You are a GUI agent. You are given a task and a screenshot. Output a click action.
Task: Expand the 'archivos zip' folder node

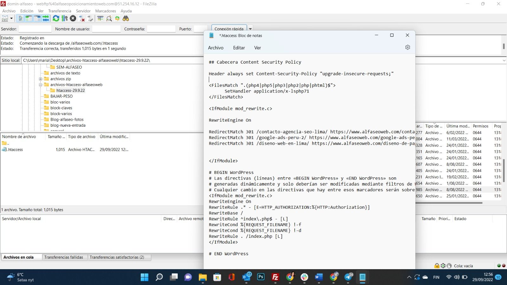(41, 79)
